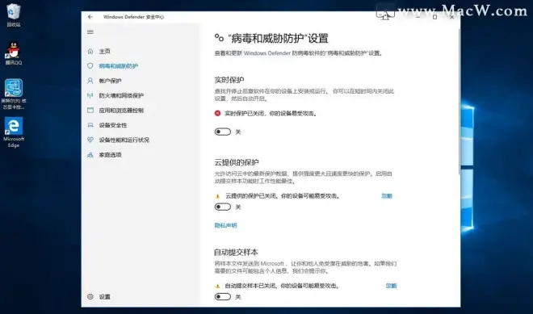
Task: Open the 腾讯QQ desktop icon
Action: pos(14,53)
